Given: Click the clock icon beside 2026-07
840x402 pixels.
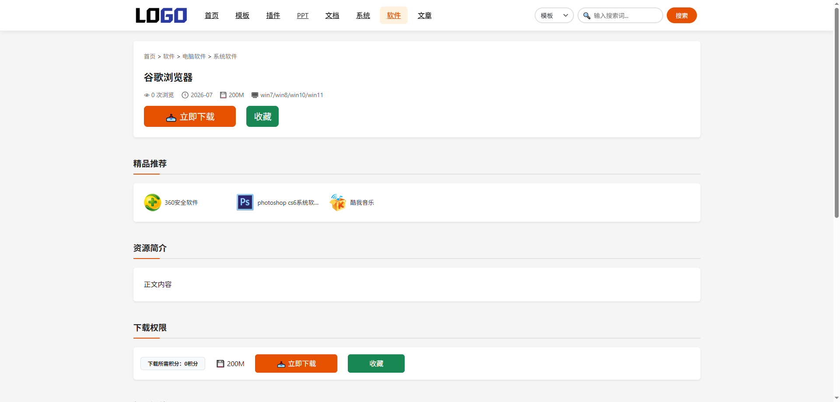Looking at the screenshot, I should point(185,95).
